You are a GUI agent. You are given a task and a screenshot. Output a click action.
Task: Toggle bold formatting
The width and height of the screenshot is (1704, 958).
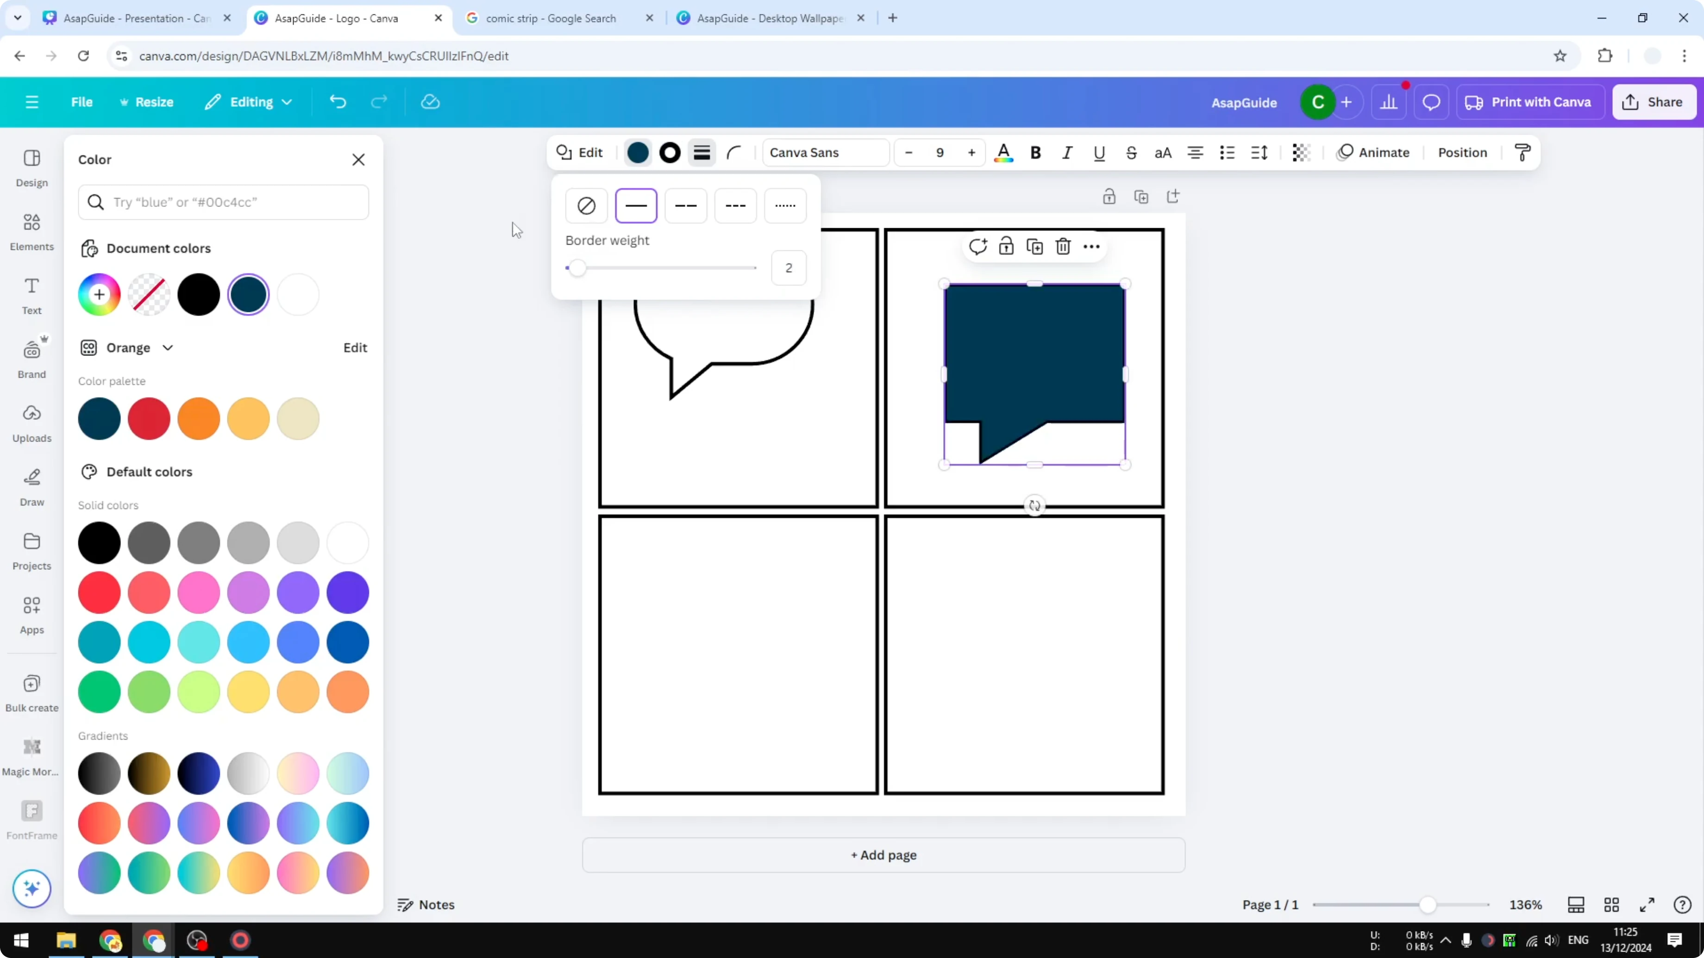1035,152
